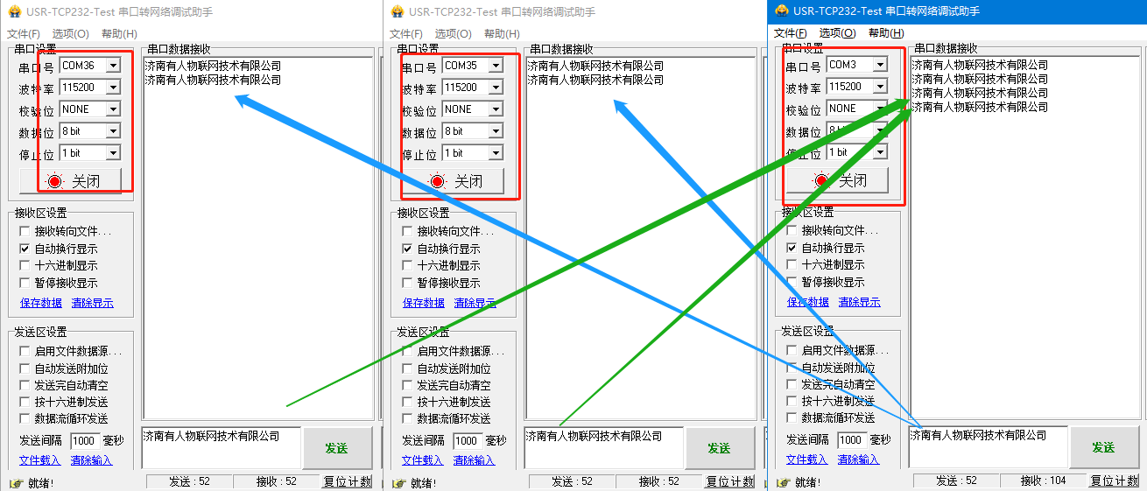This screenshot has height=491, width=1147.
Task: Click the 清除显示 link in the leftmost window
Action: (92, 303)
